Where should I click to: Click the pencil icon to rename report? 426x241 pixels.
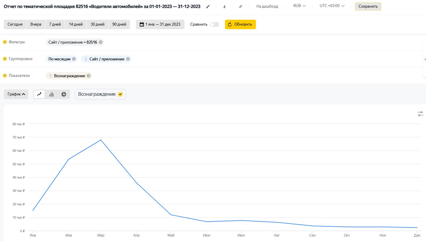pos(208,6)
